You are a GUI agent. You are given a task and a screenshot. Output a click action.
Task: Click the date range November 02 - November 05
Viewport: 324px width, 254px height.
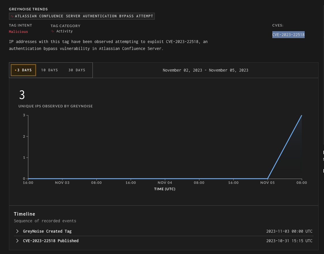[x=205, y=70]
